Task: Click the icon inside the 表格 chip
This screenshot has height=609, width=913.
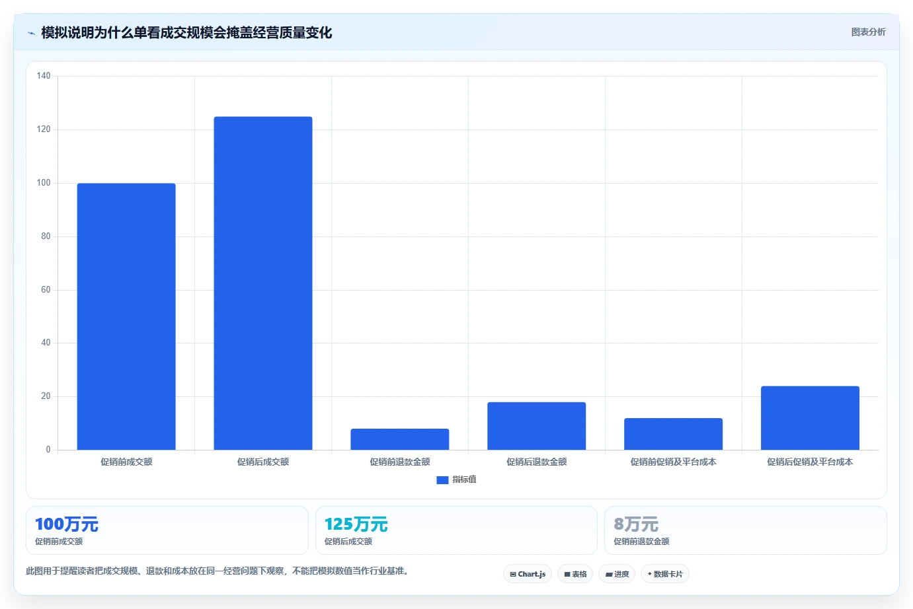Action: [x=567, y=575]
